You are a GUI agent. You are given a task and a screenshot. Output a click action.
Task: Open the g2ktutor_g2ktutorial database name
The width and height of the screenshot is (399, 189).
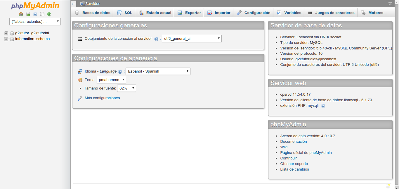(x=32, y=33)
